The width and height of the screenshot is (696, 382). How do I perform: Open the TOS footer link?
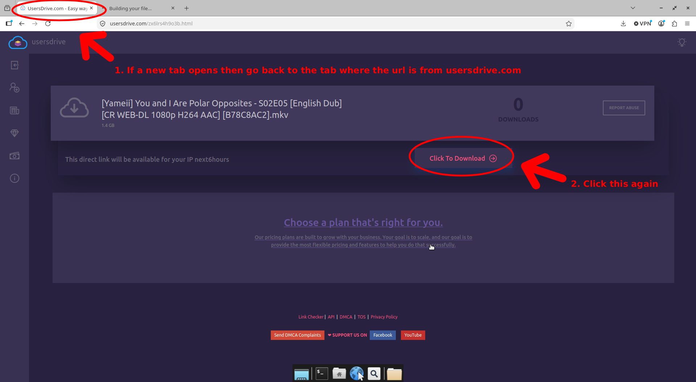[x=361, y=317]
